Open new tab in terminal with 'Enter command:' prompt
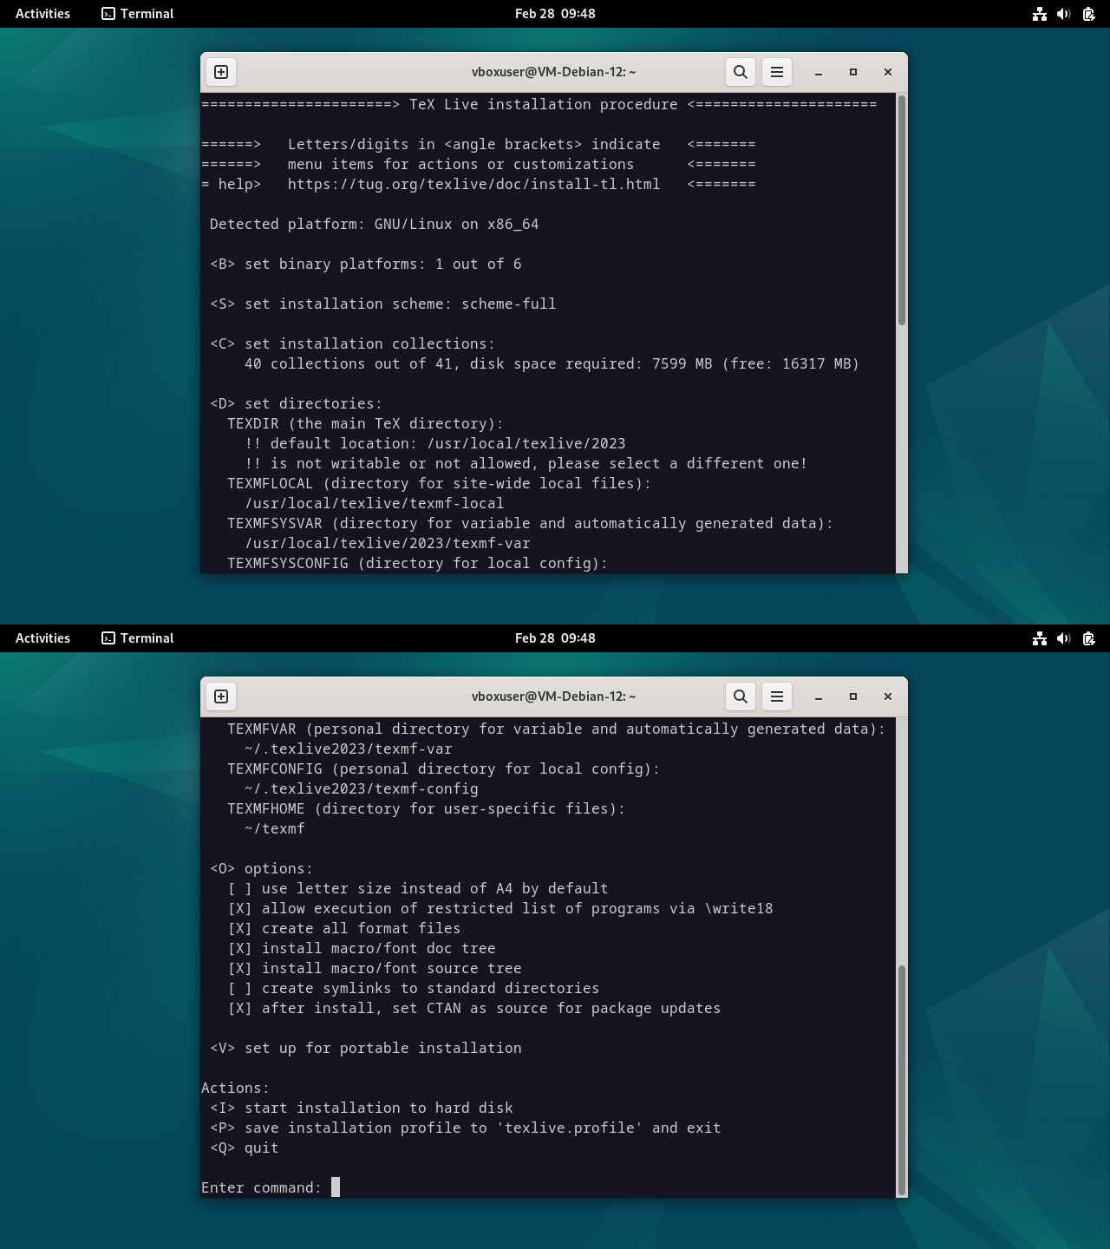 coord(221,696)
